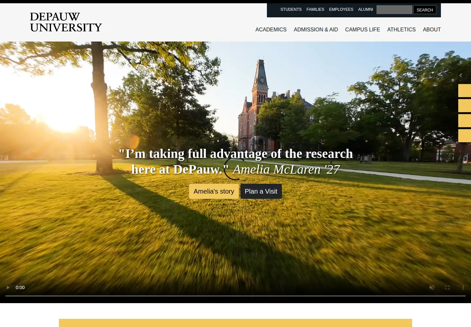Enter fullscreen mode for the video
This screenshot has height=327, width=471.
pos(447,287)
